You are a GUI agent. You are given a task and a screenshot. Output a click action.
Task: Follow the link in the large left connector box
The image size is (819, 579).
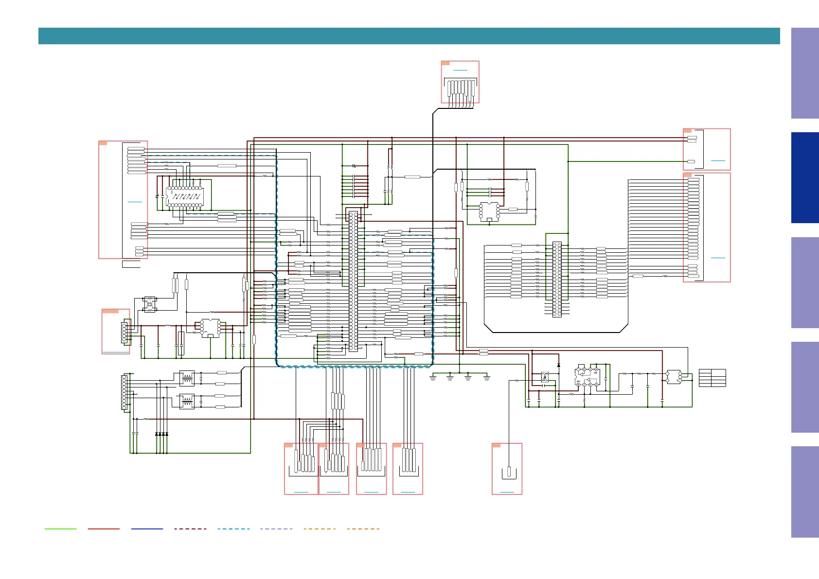(x=135, y=202)
